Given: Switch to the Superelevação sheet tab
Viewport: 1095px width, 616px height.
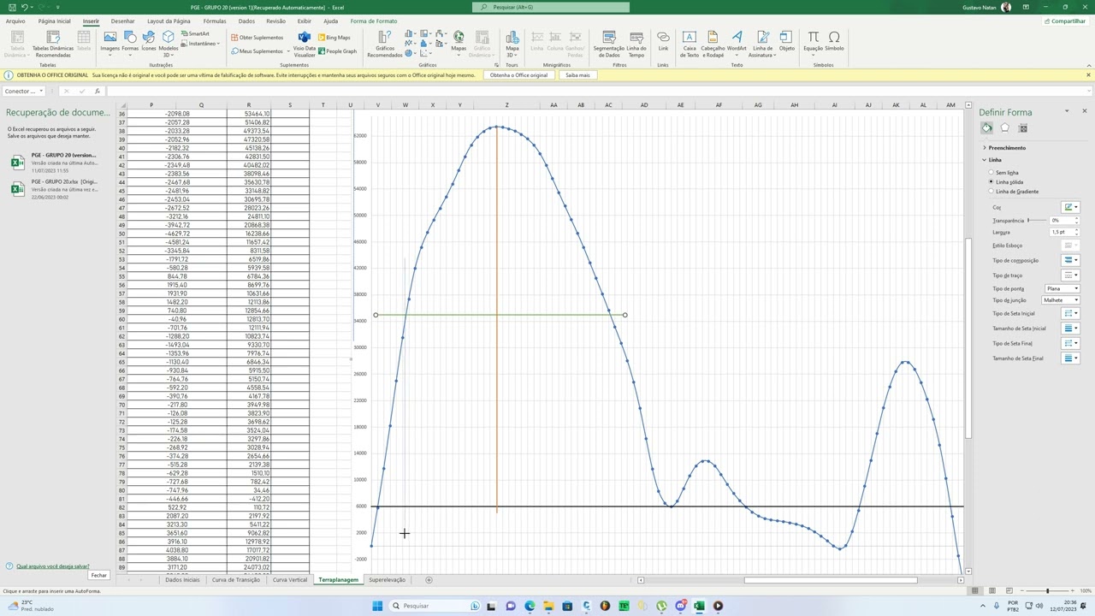Looking at the screenshot, I should pos(388,580).
